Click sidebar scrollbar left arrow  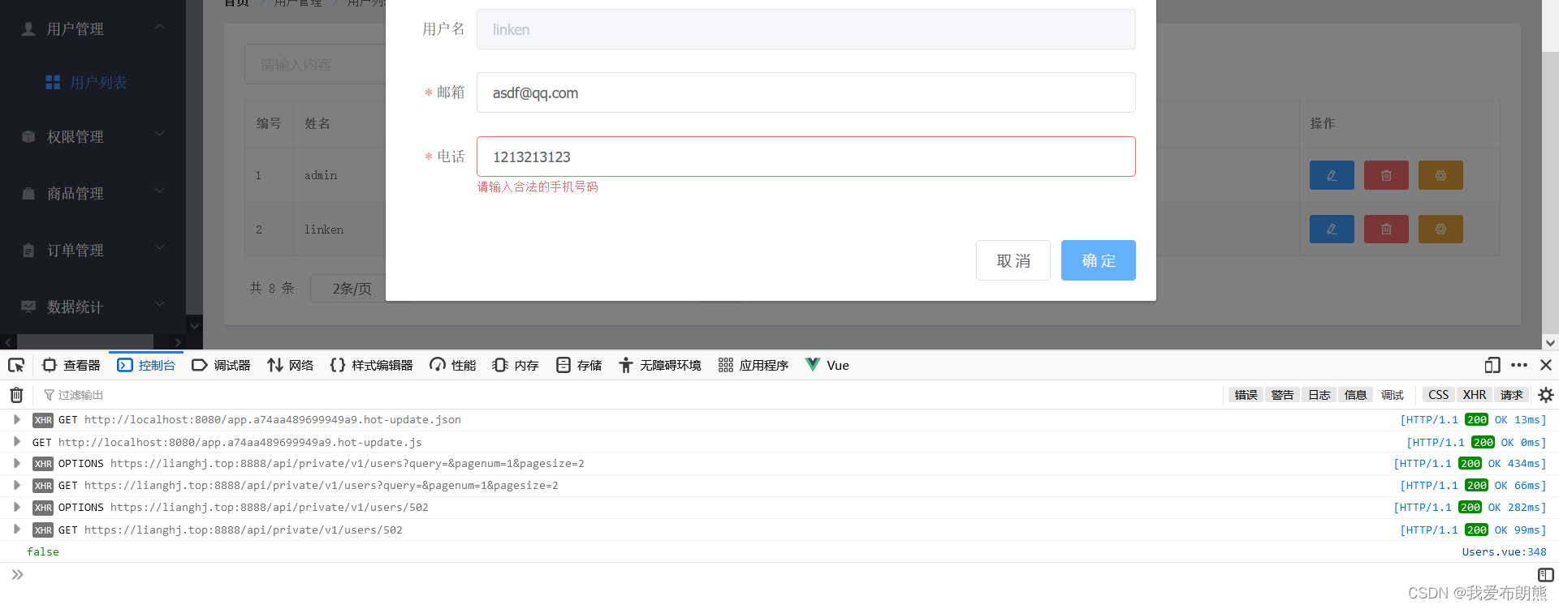pos(8,341)
